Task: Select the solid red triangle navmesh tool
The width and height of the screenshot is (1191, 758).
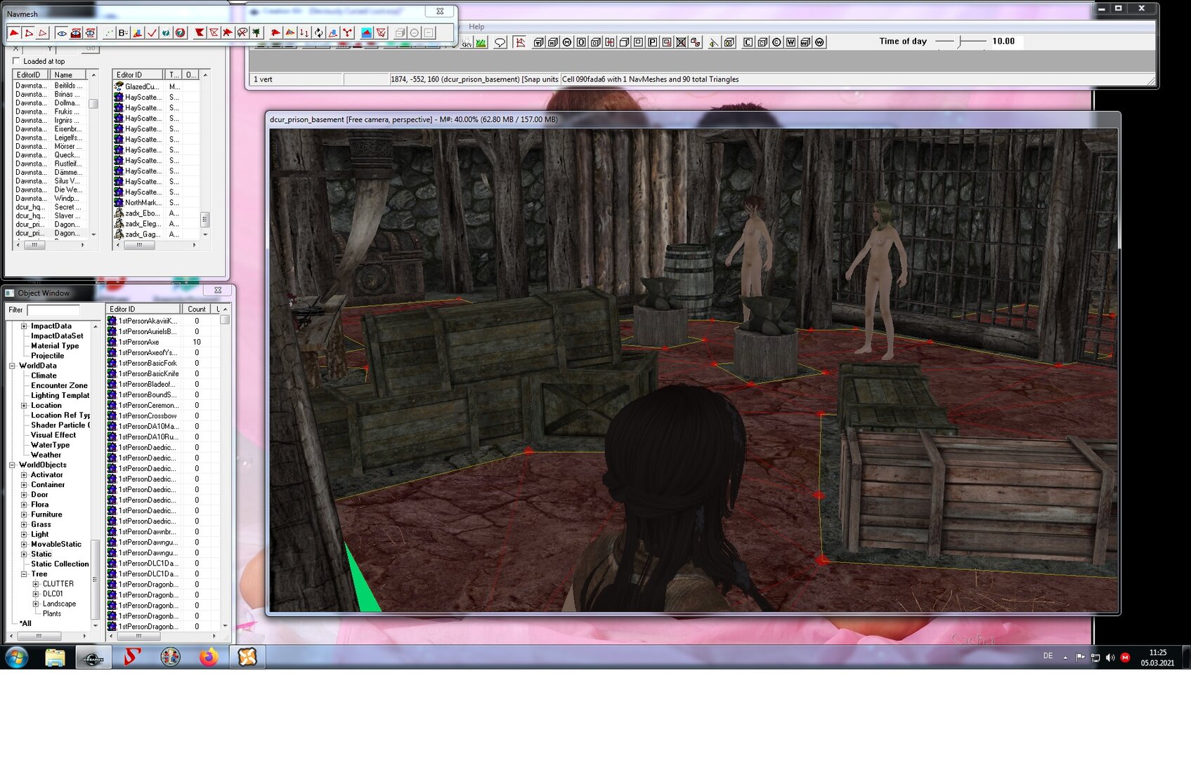Action: coord(14,33)
